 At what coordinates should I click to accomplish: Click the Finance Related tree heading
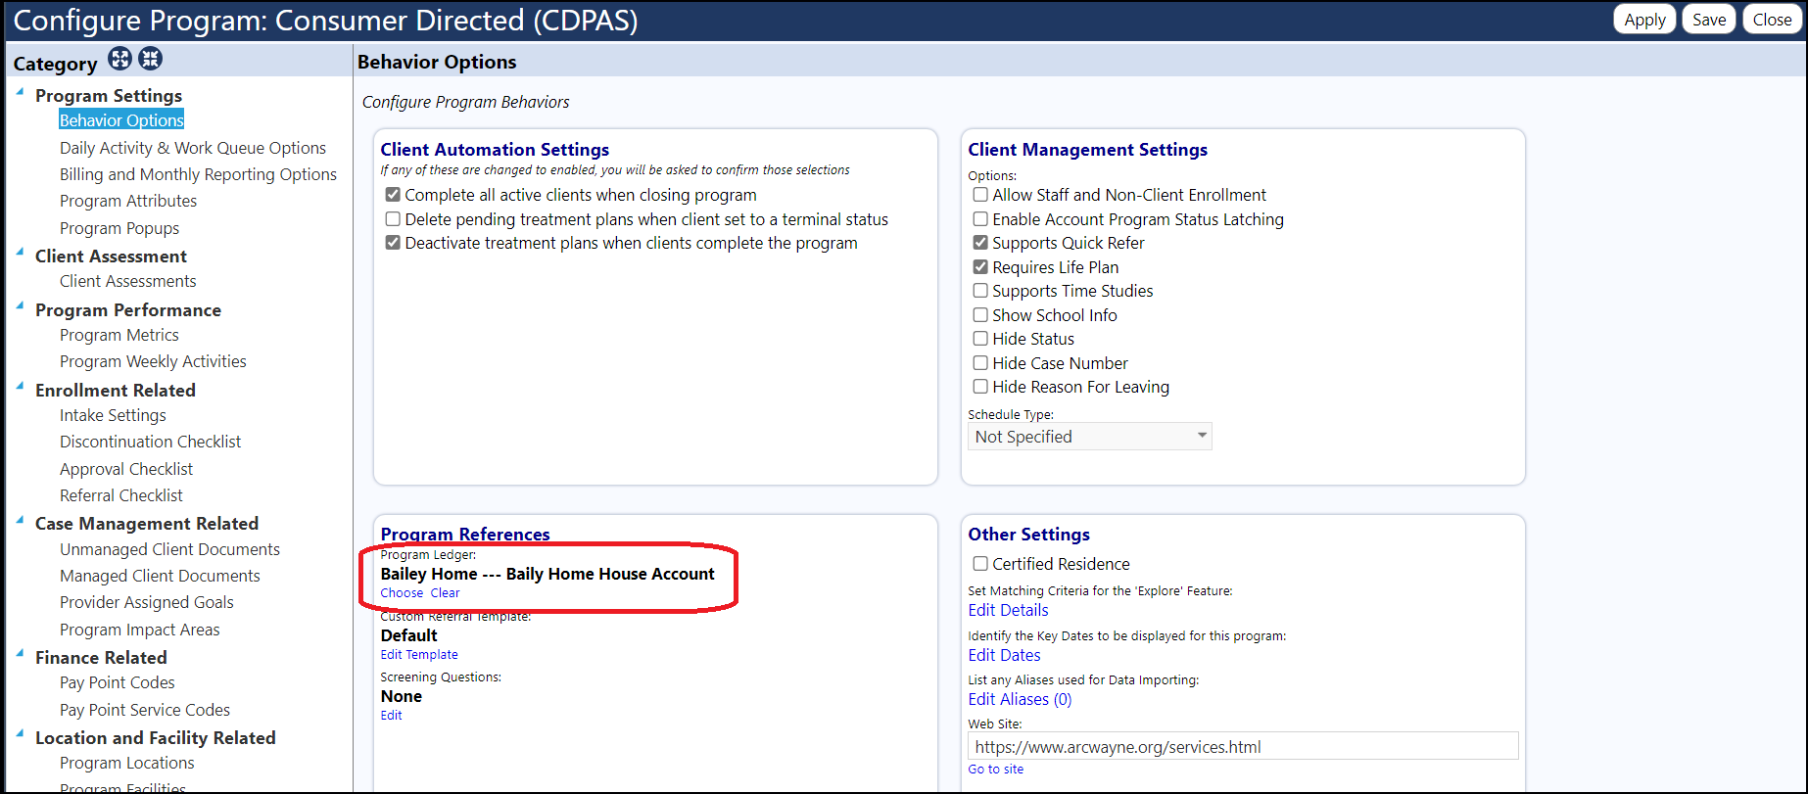coord(101,657)
